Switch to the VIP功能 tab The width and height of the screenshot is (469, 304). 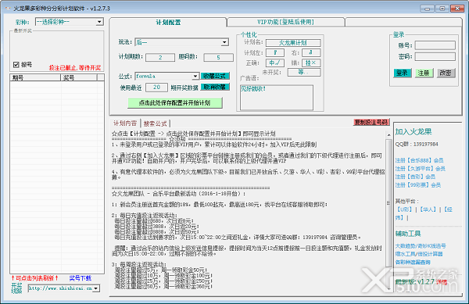pyautogui.click(x=285, y=22)
